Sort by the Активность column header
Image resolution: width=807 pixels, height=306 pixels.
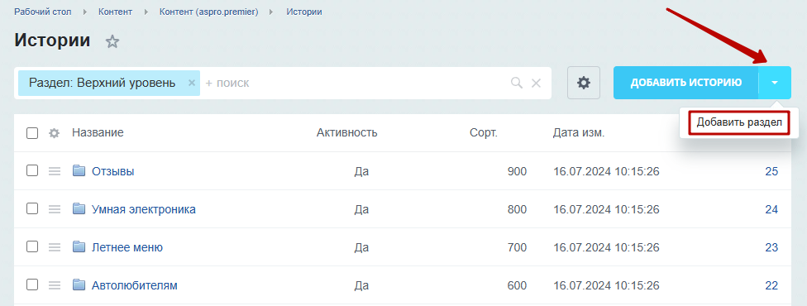pos(347,133)
